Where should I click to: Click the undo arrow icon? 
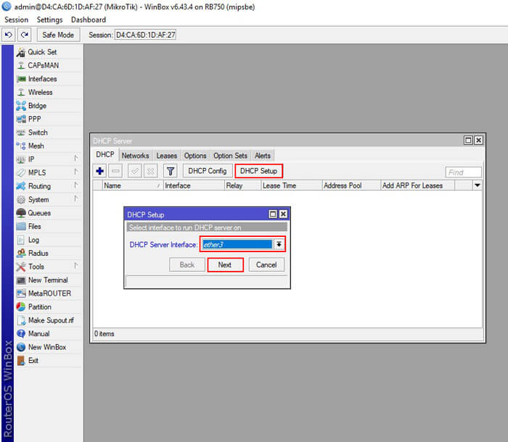point(9,35)
